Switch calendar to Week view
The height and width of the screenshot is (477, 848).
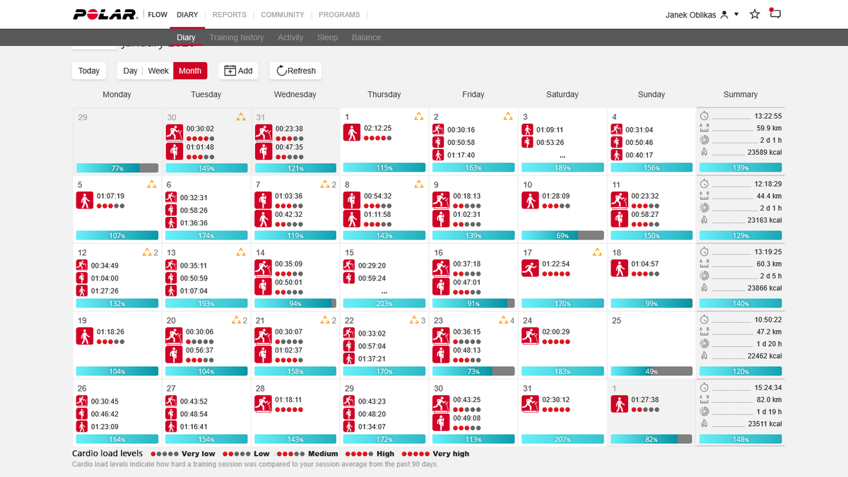pyautogui.click(x=158, y=71)
